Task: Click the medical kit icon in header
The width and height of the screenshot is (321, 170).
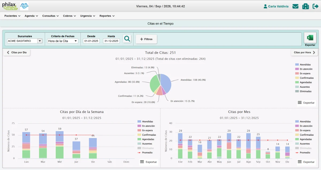Action: coord(305,6)
